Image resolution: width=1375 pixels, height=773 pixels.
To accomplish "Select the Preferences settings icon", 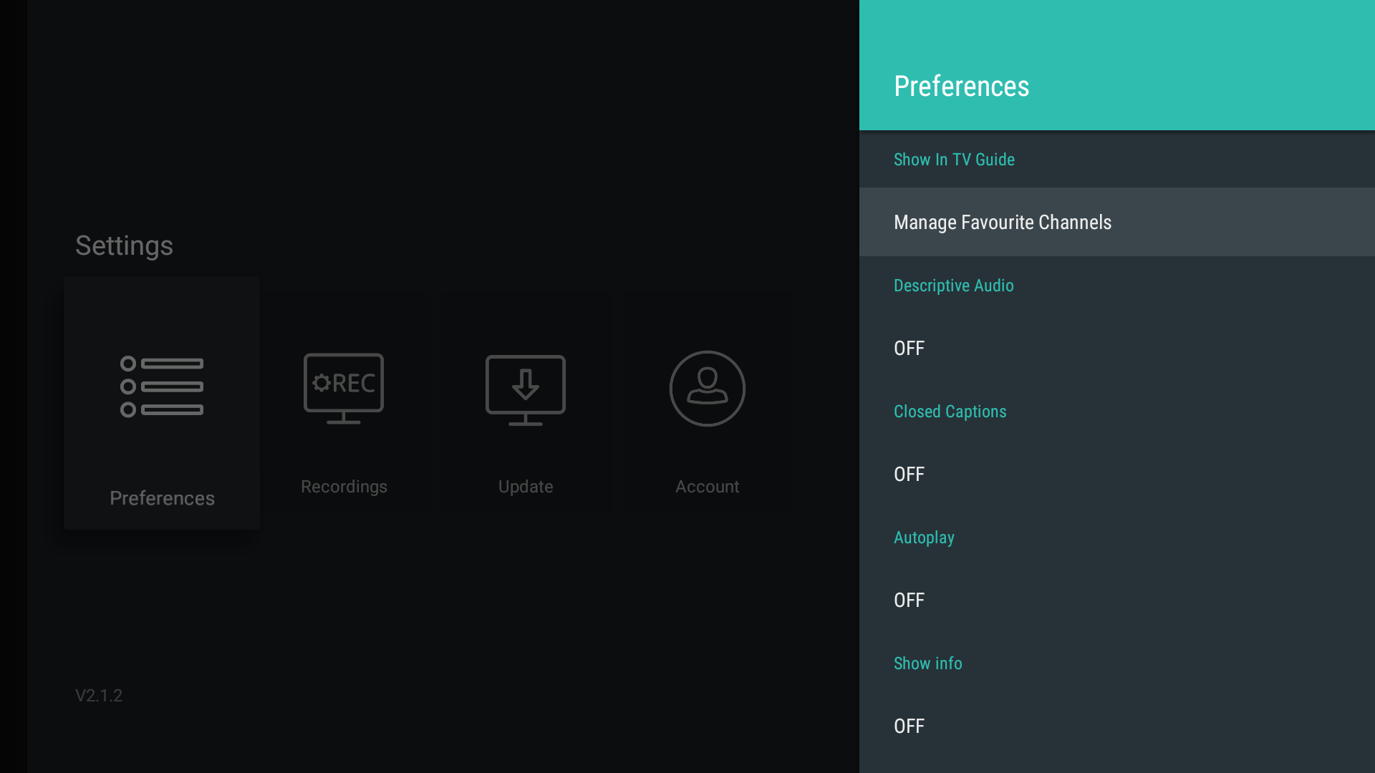I will (x=161, y=386).
